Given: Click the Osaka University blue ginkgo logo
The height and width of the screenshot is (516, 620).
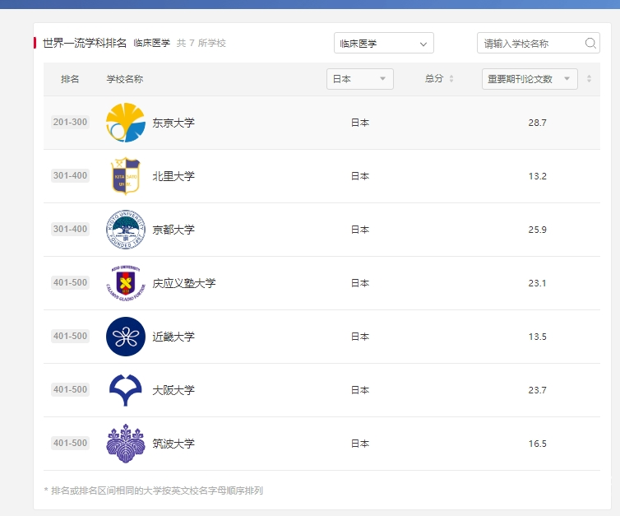Looking at the screenshot, I should pyautogui.click(x=126, y=390).
